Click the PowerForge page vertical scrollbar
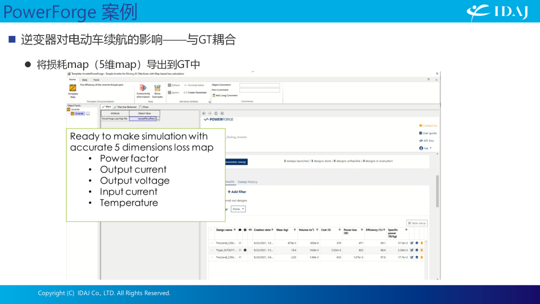Viewport: 540px width, 304px height. point(437,191)
